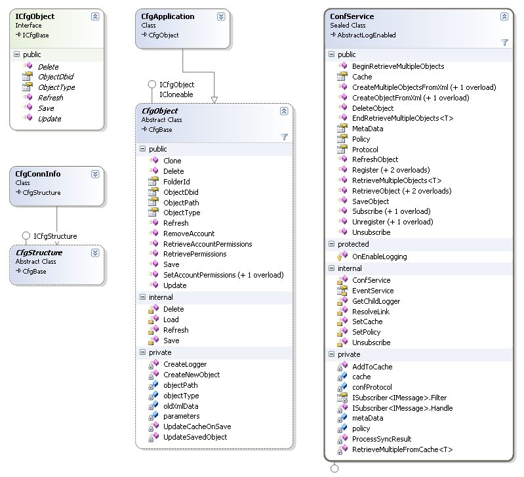Click the ObjectDbid property icon in ICfgObject
Image resolution: width=524 pixels, height=477 pixels.
tap(28, 77)
